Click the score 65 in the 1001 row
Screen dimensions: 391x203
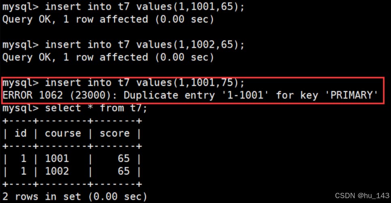(124, 158)
